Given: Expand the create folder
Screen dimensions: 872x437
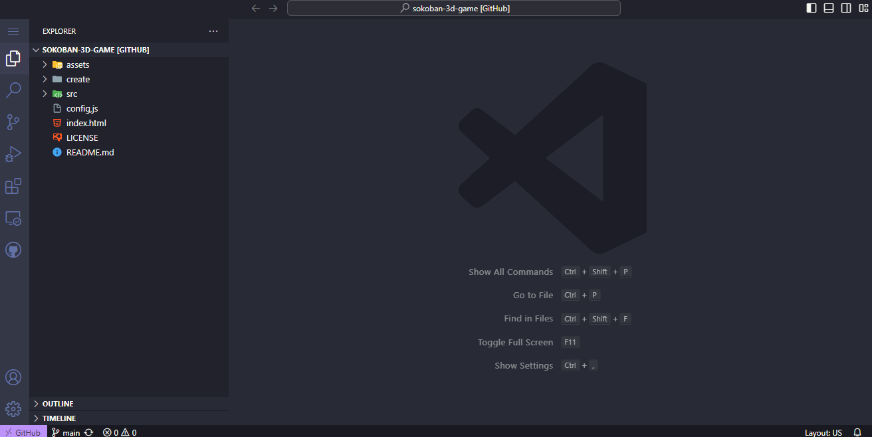Looking at the screenshot, I should click(x=129, y=79).
